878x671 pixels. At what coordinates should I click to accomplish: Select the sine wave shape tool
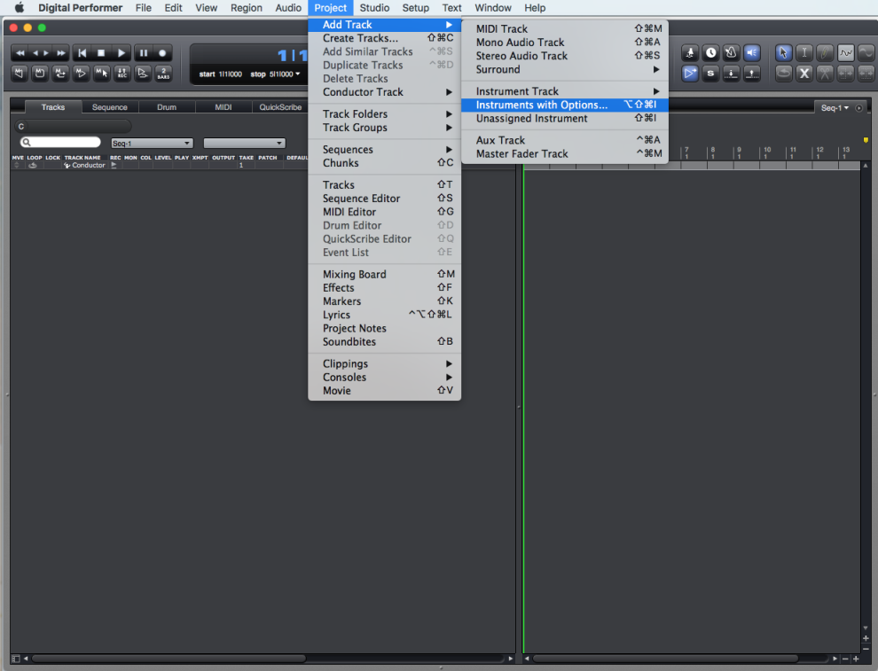click(866, 53)
